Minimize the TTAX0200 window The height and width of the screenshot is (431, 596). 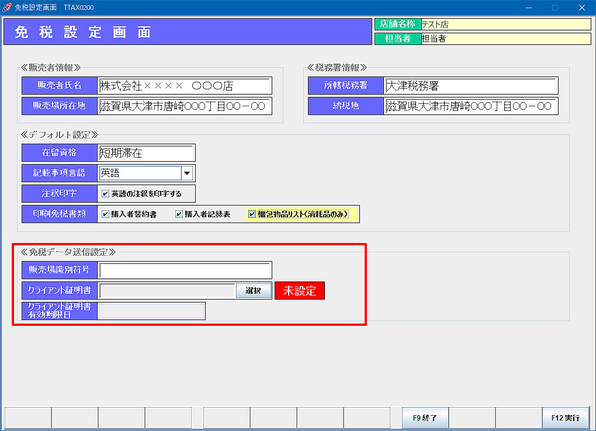[529, 8]
